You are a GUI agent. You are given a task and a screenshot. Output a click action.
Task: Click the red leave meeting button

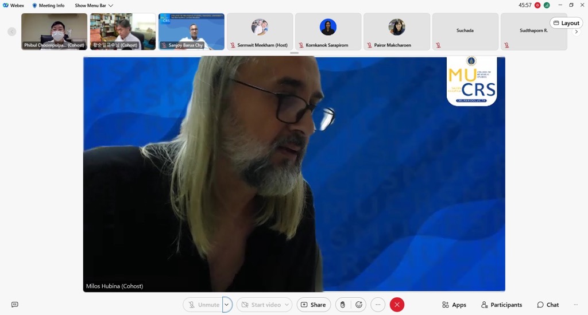[397, 305]
